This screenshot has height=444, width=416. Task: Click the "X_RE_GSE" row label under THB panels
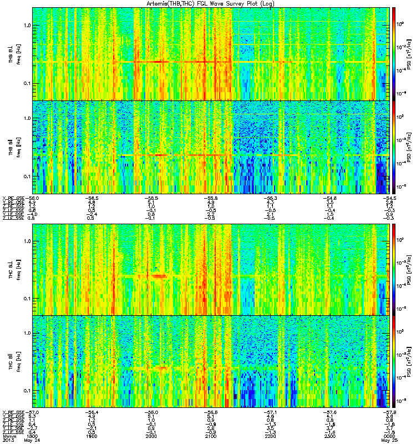[13, 198]
